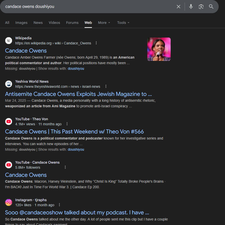Open the Tools dropdown
This screenshot has width=225, height=225.
coord(123,23)
